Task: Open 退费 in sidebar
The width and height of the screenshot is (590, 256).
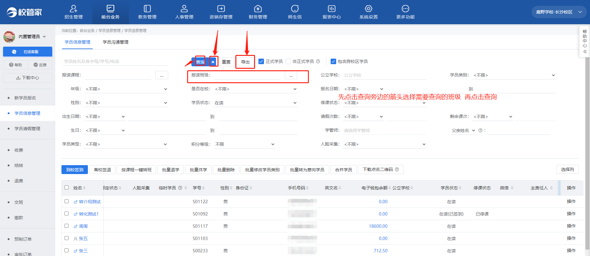Action: tap(19, 181)
